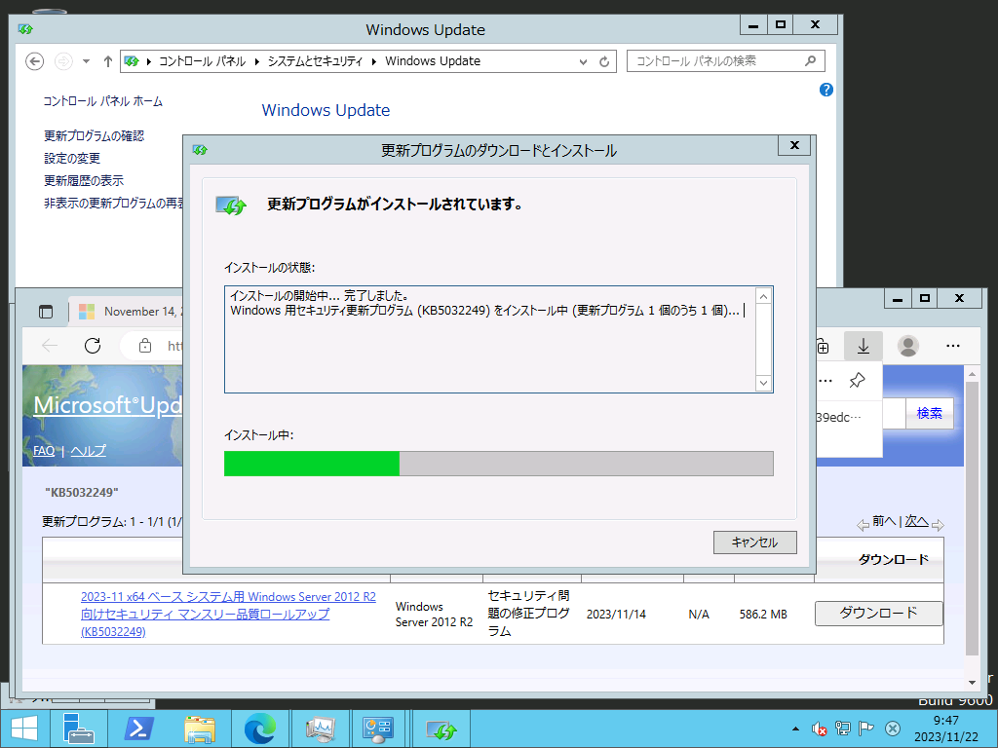Open Server Manager from the taskbar
This screenshot has width=998, height=748.
pyautogui.click(x=79, y=728)
